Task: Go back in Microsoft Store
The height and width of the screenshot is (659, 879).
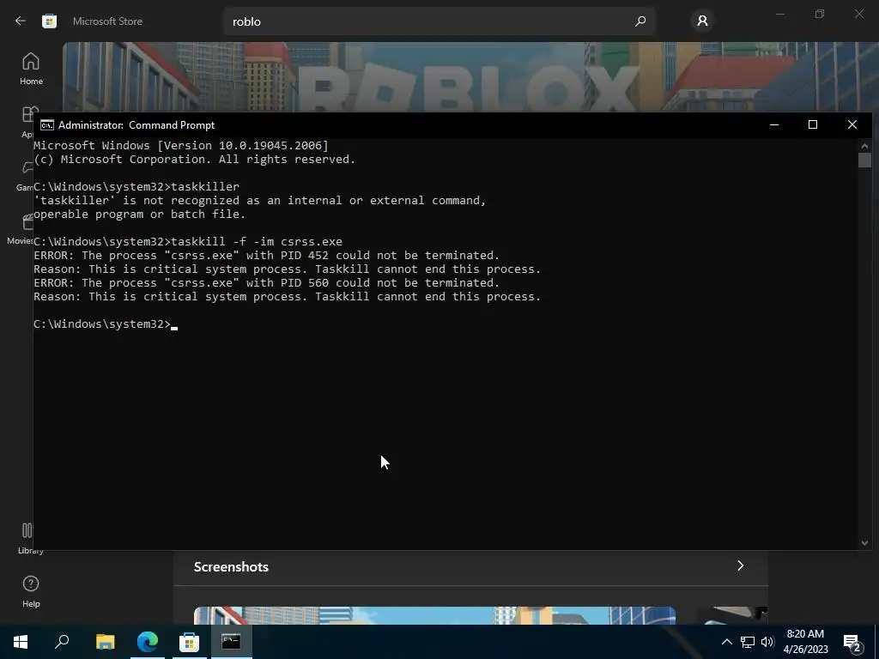Action: click(x=21, y=21)
